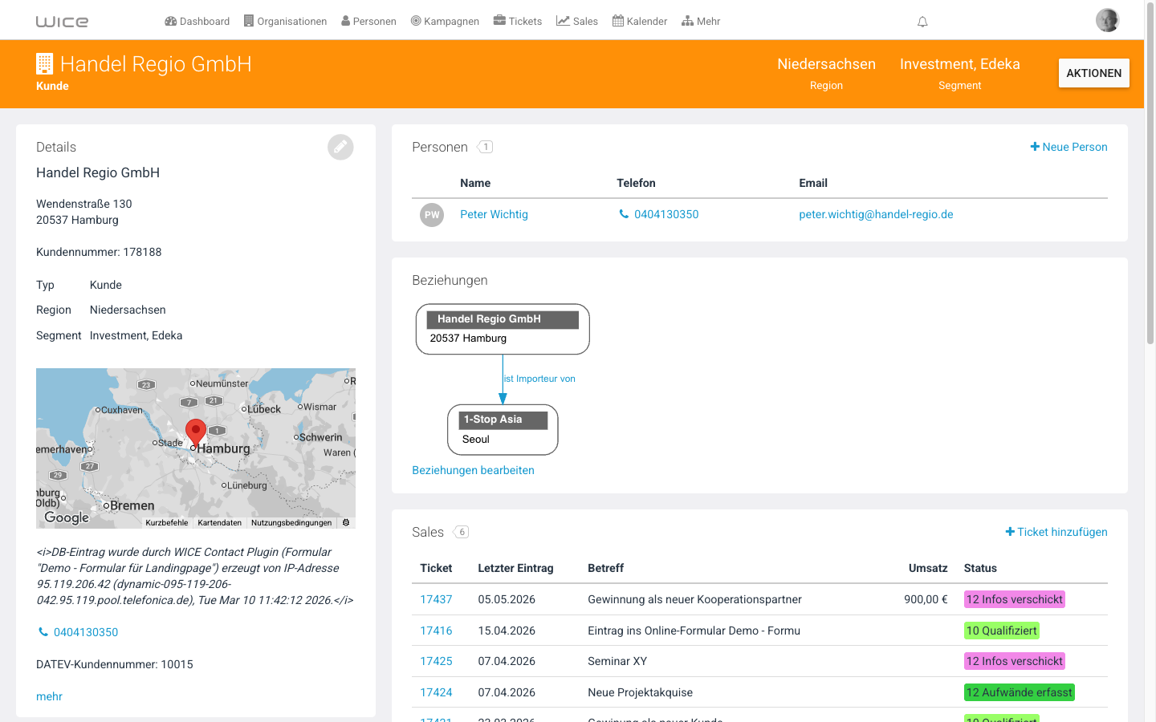
Task: Click the Betreff column header
Action: (605, 568)
